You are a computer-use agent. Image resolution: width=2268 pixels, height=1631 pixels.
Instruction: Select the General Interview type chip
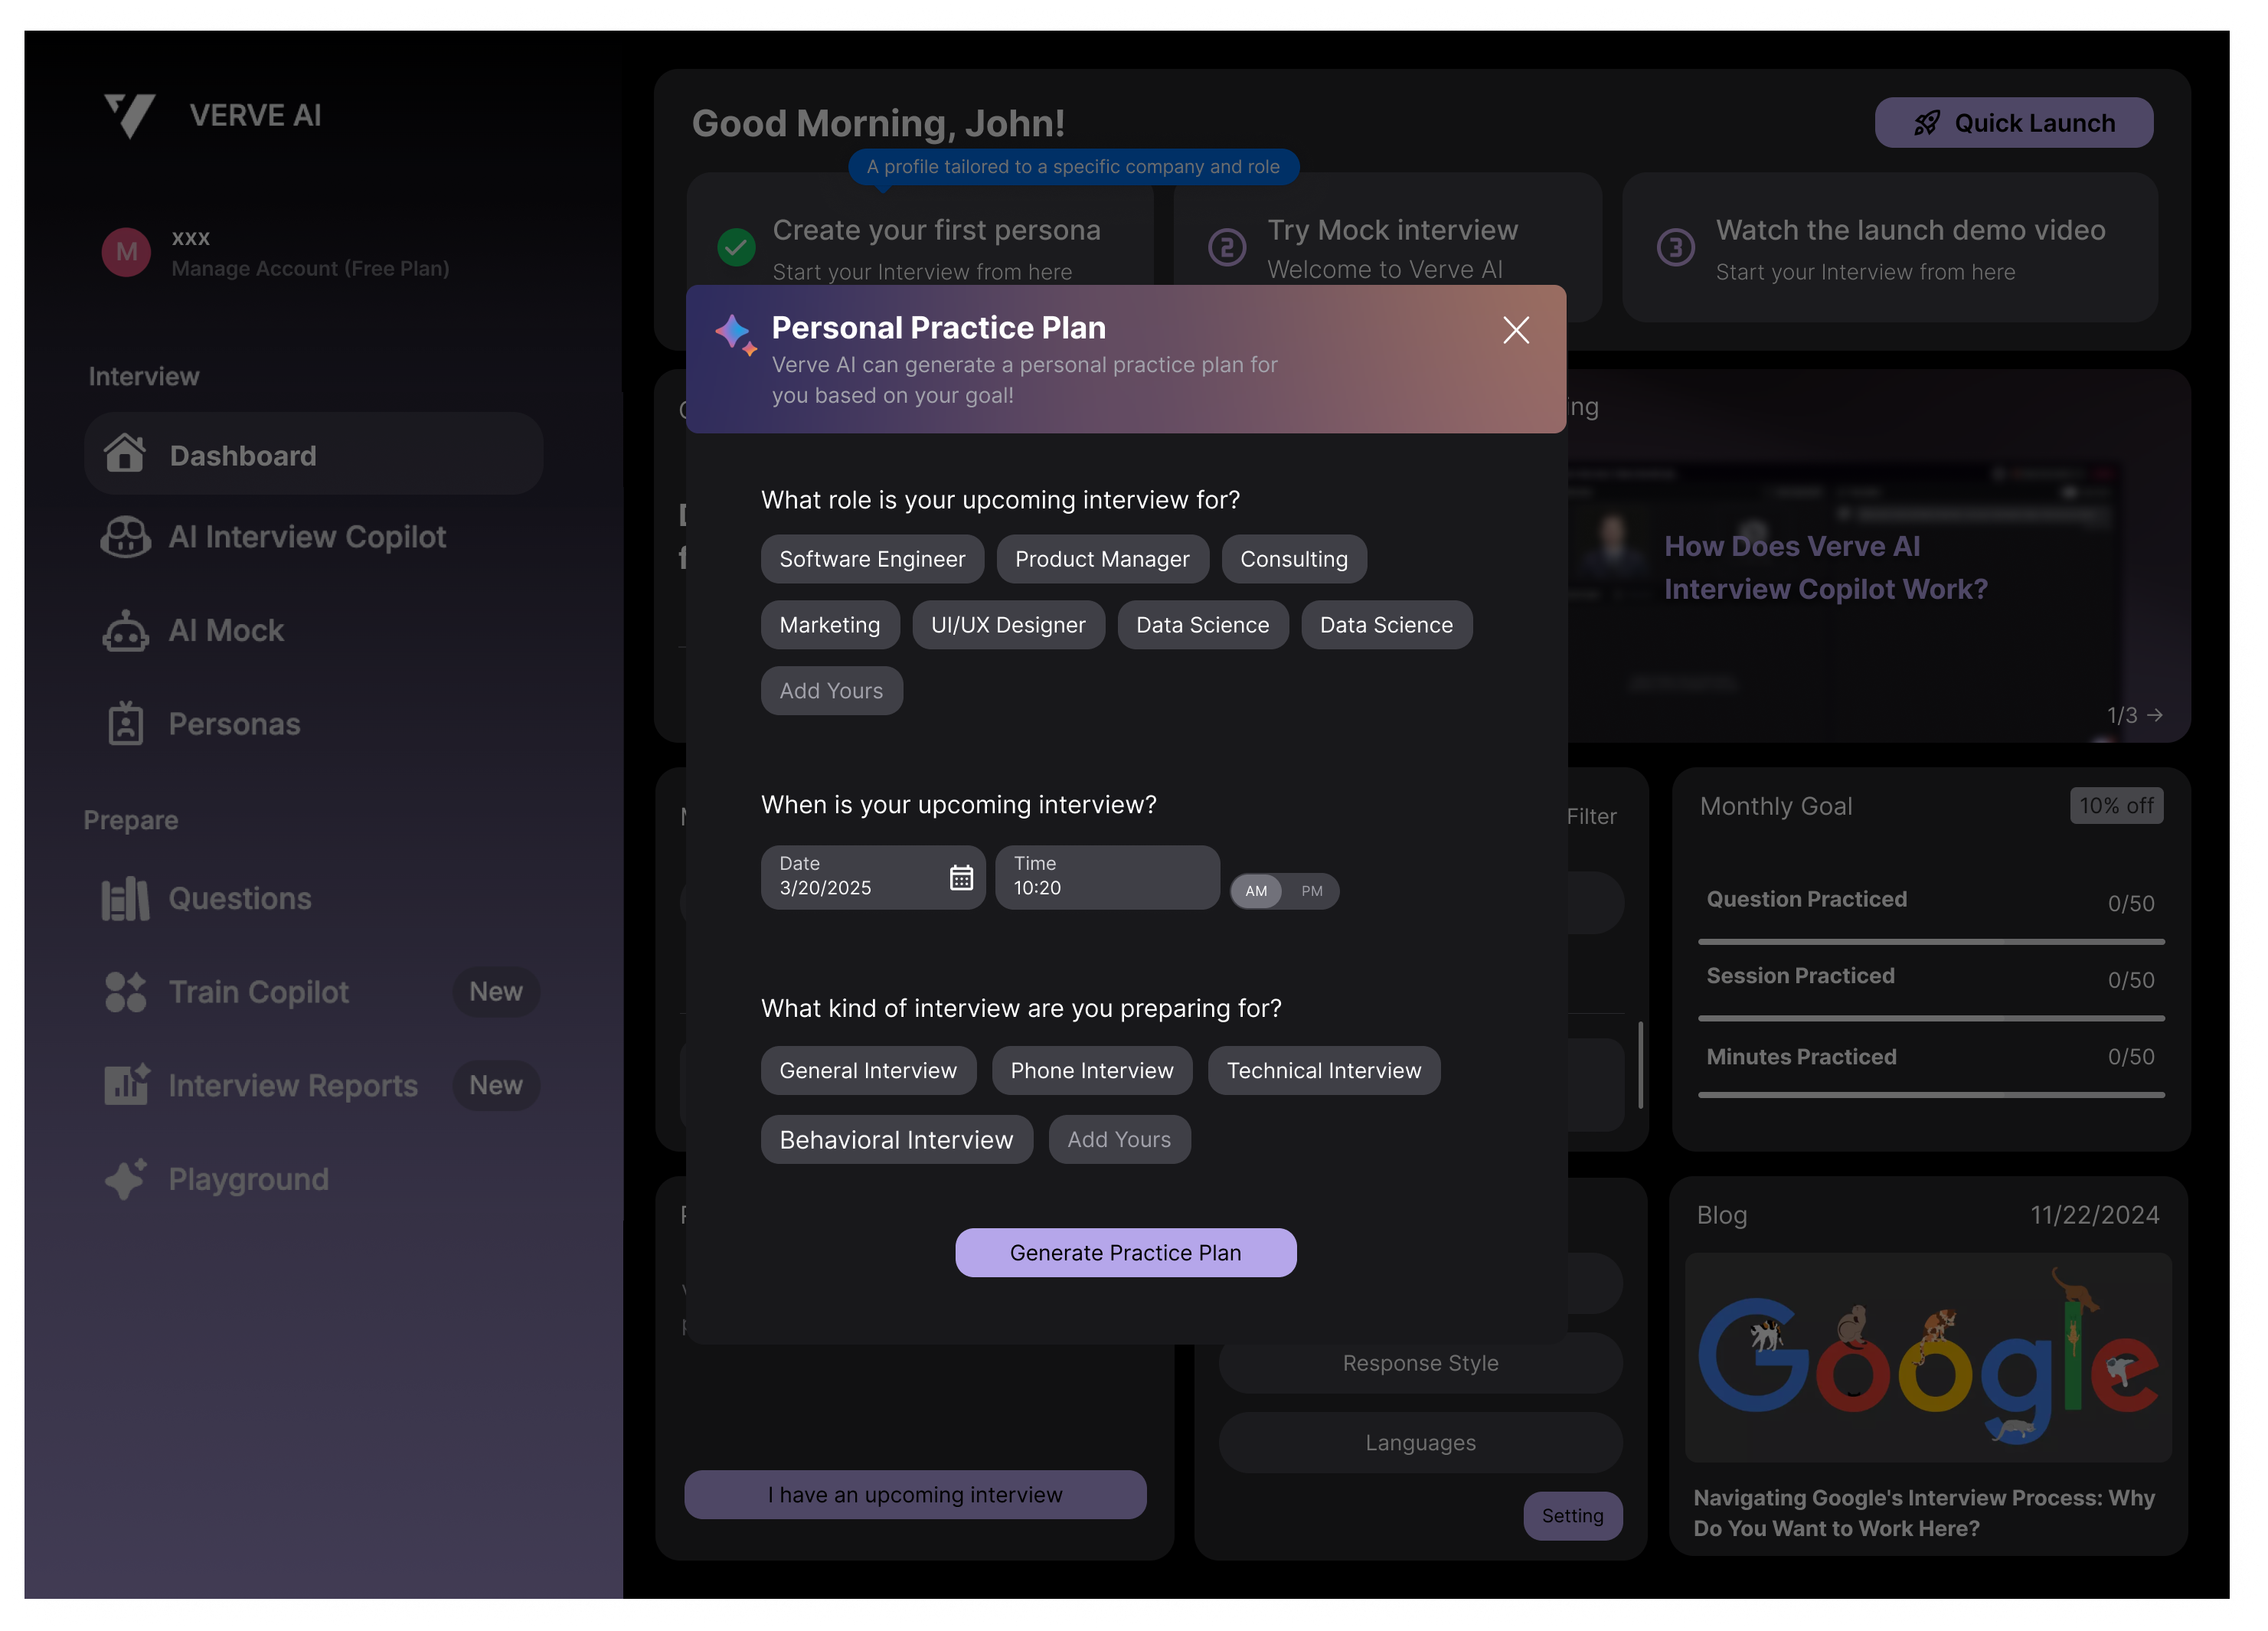[x=868, y=1072]
